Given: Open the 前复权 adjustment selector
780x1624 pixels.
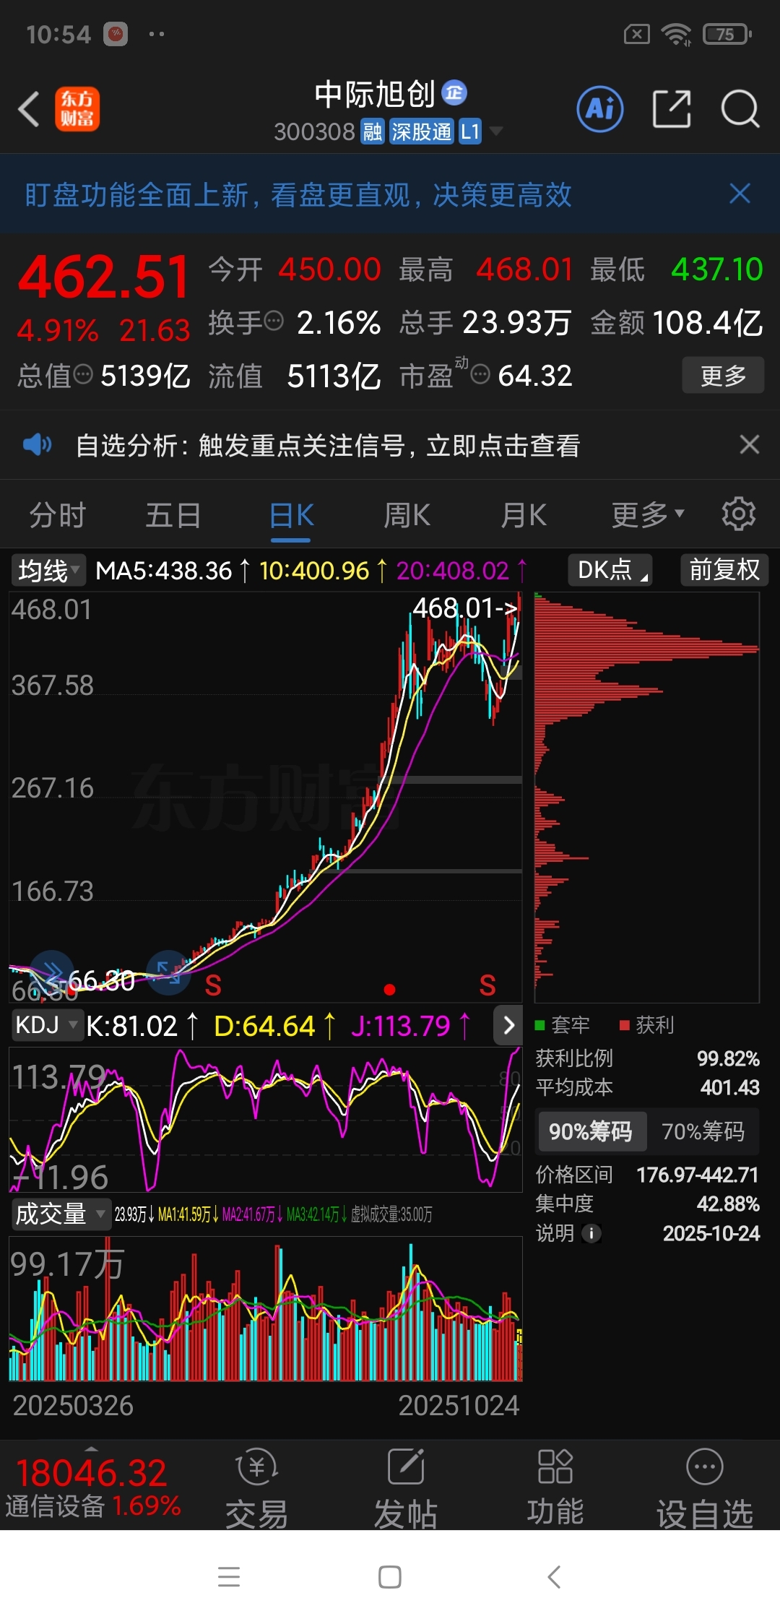Looking at the screenshot, I should [x=724, y=570].
